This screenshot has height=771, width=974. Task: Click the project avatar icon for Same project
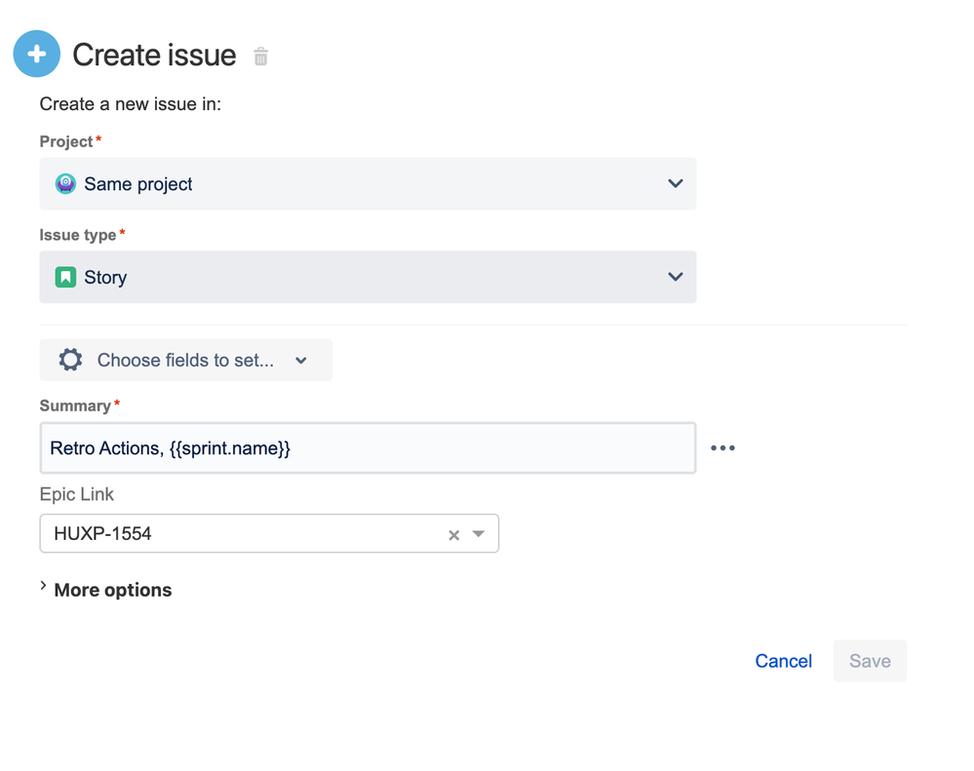coord(65,184)
